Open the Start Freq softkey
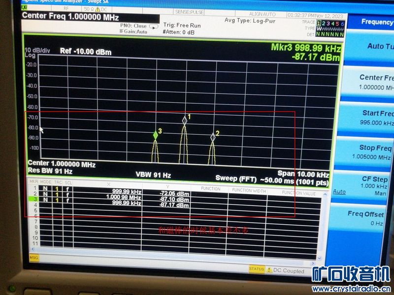 (x=365, y=118)
